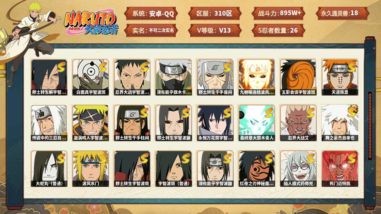Screen dimensions: 381x214
Task: Open the 大蛇丸（普通） character icon
Action: (x=49, y=169)
